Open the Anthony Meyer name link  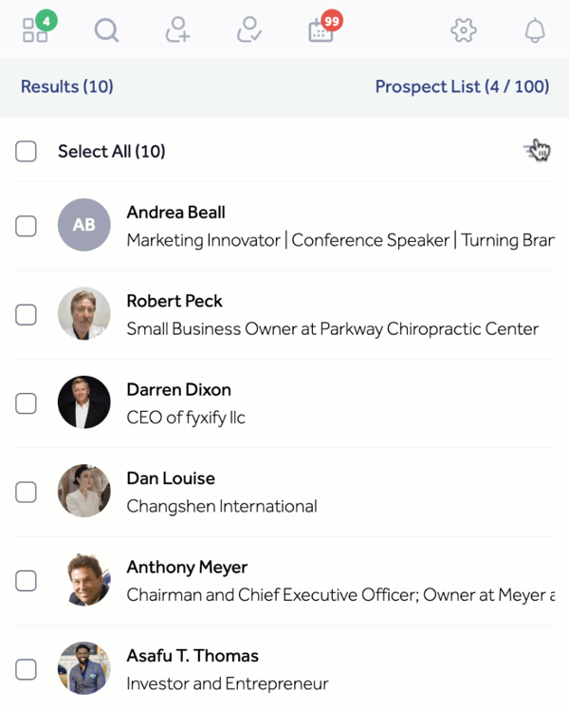[x=187, y=567]
